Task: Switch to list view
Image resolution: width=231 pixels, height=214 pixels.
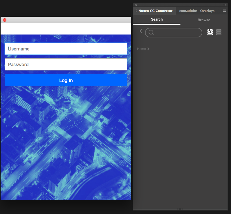Action: click(x=219, y=32)
